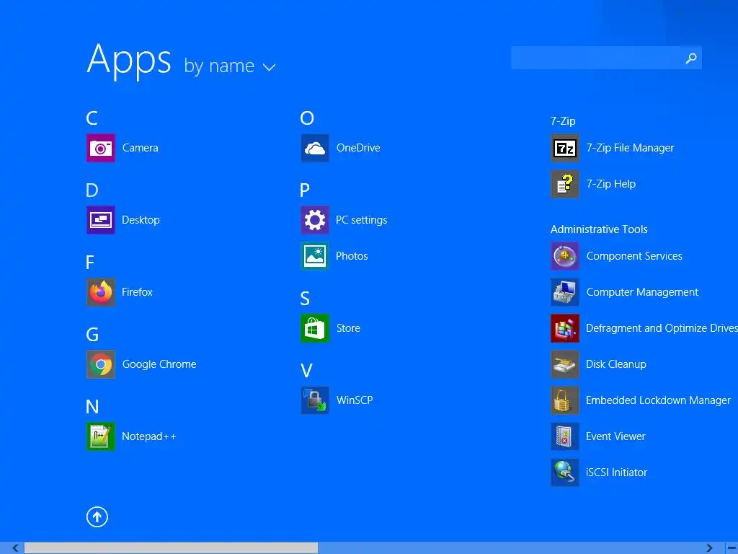
Task: Click the 'Google Chrome' label text
Action: [159, 364]
